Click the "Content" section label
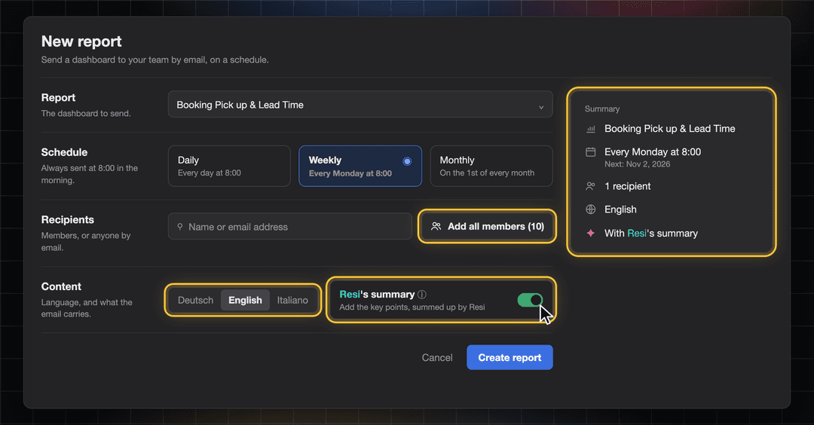814x425 pixels. [x=61, y=286]
